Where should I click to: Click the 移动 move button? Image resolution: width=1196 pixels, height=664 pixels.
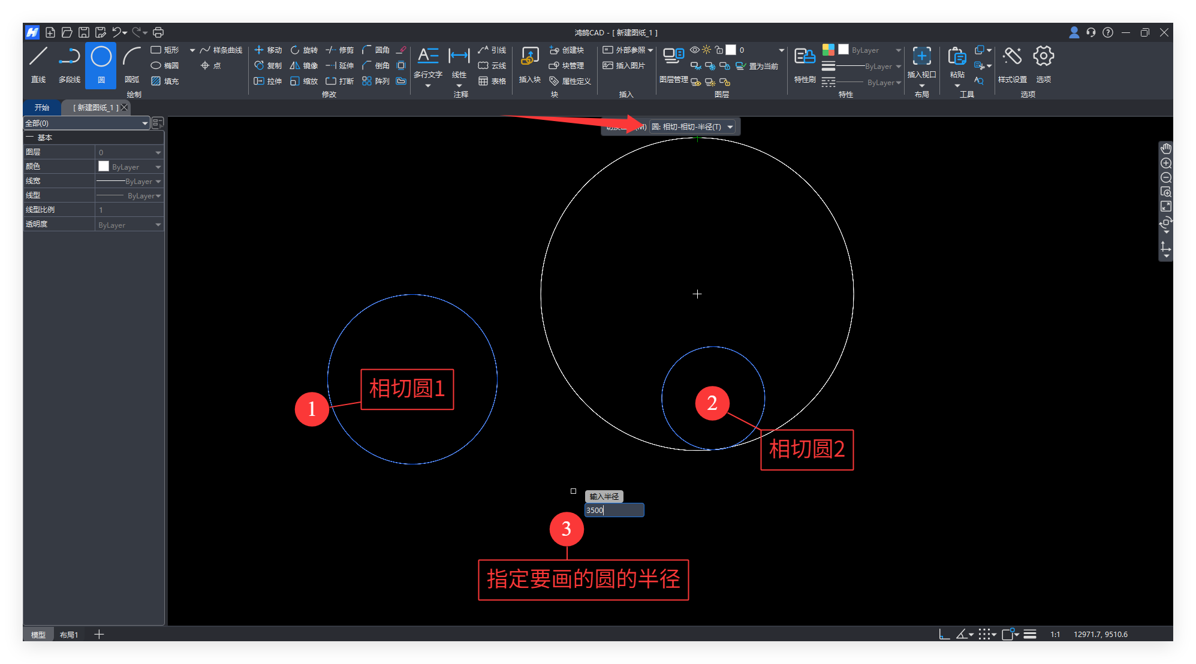tap(268, 50)
